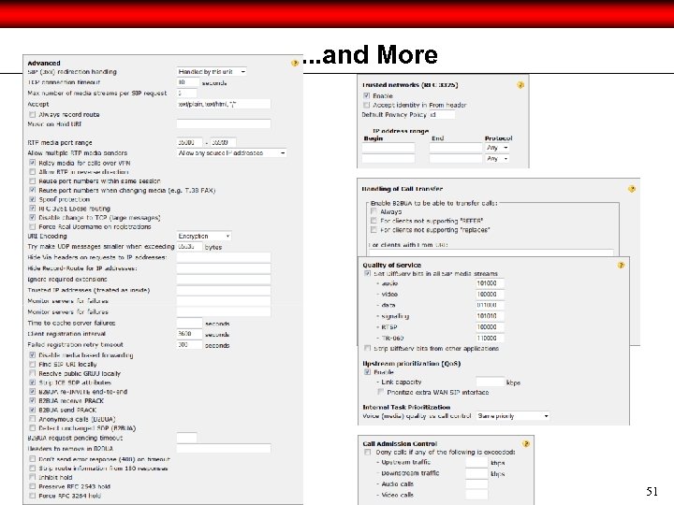Click RTP media port range end field
This screenshot has height=505, width=674.
tap(223, 142)
